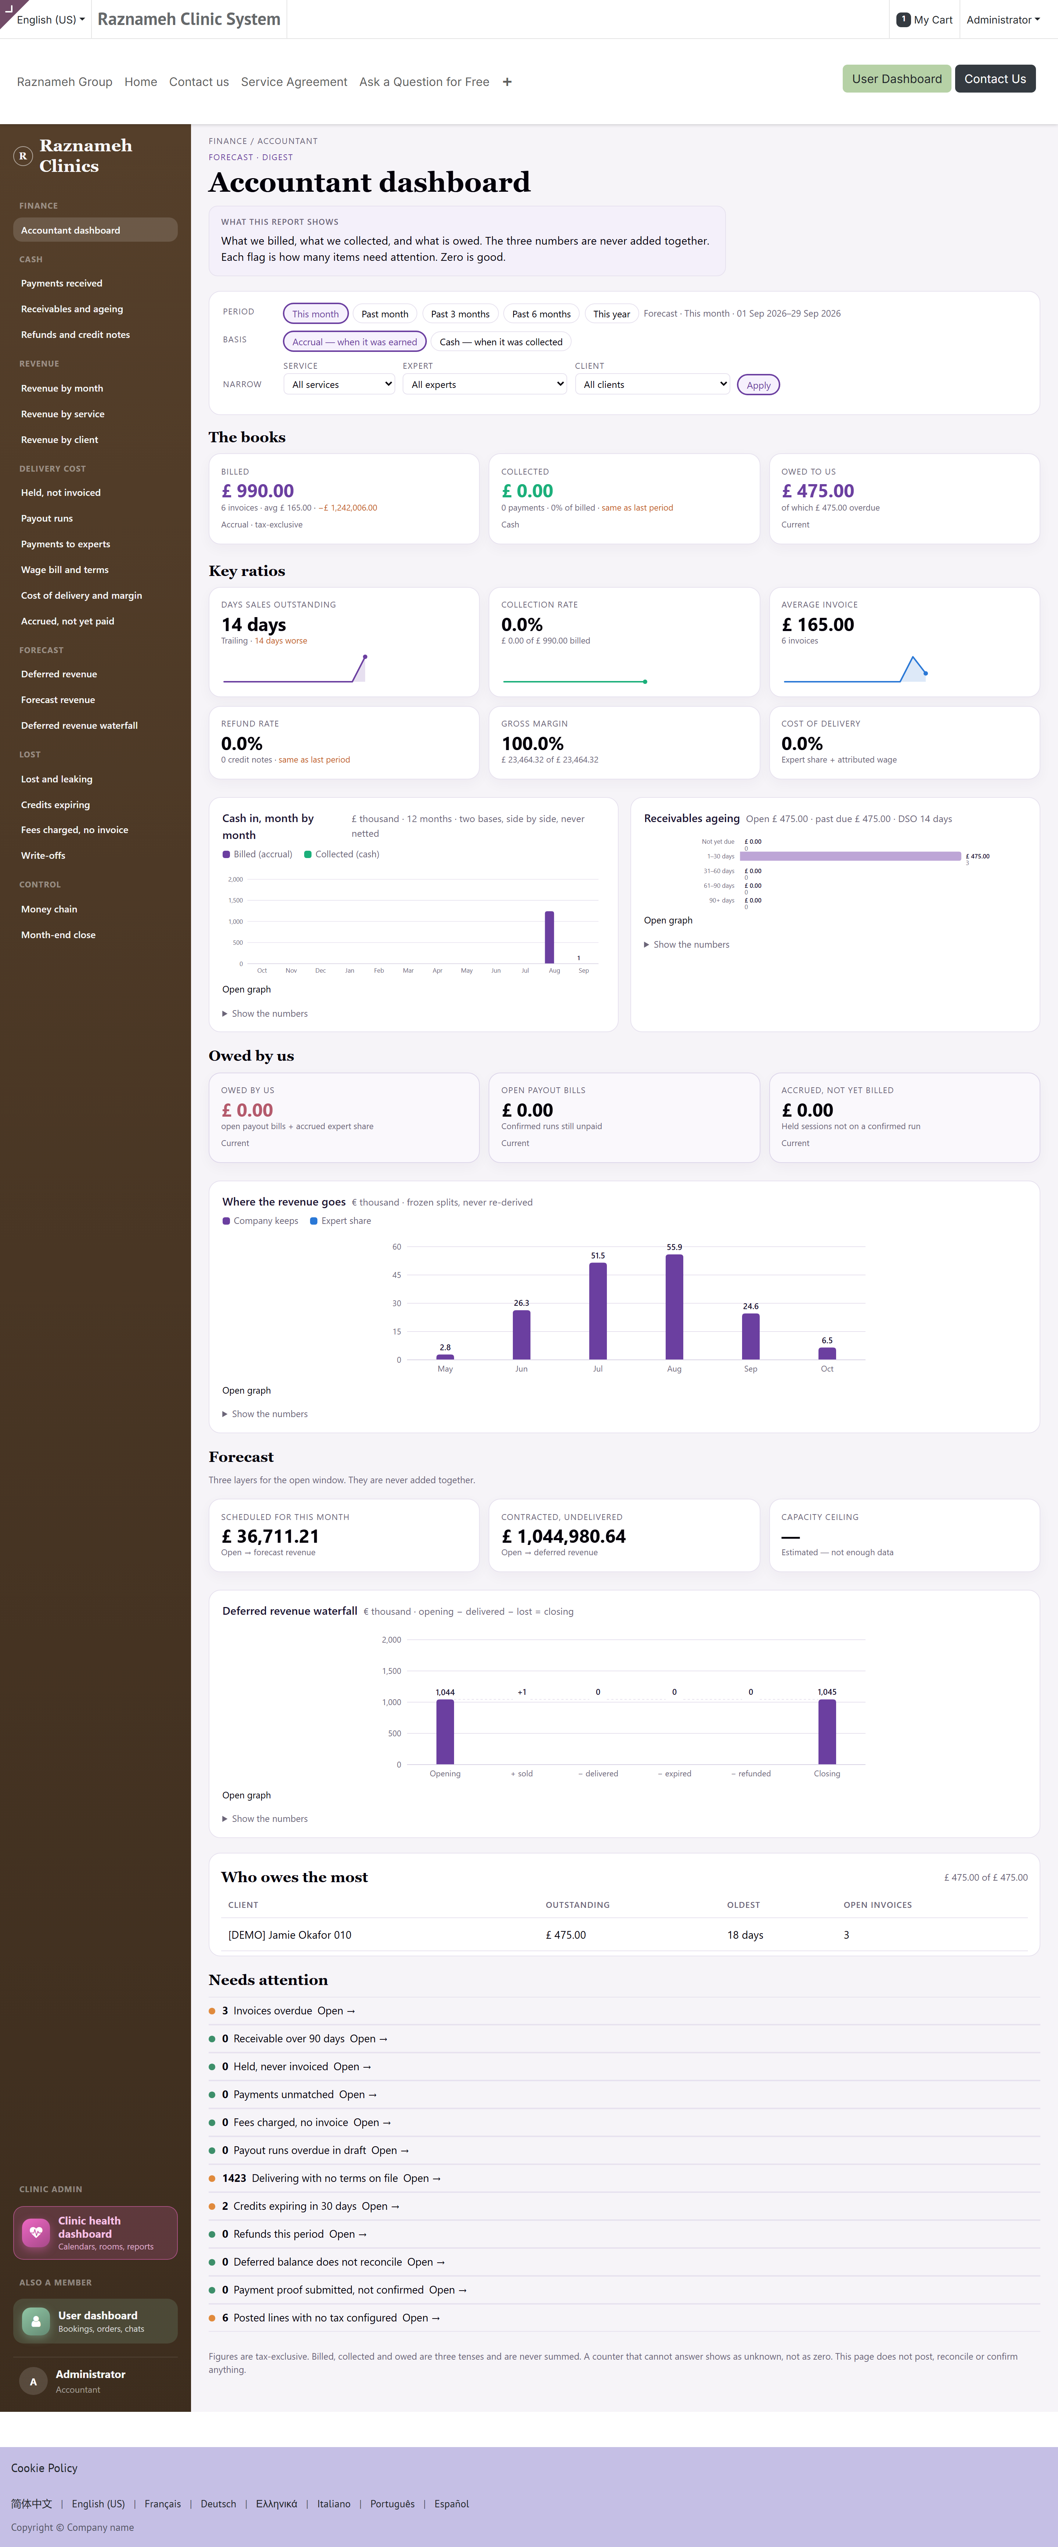Expand Show the numbers under Cash in chart
Screen dimensions: 1058x2547
[265, 1013]
